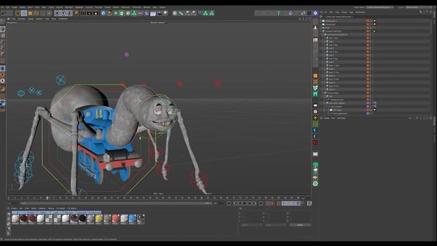Click the Render View icon
This screenshot has width=437, height=246.
click(x=83, y=13)
